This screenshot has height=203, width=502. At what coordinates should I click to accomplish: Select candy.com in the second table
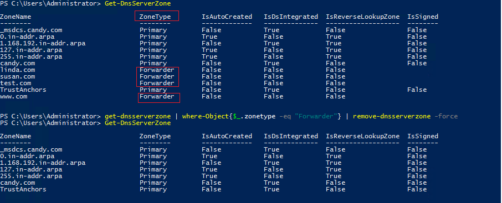tap(18, 183)
